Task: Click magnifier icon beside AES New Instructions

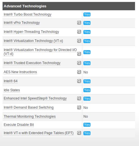Action: point(79,72)
